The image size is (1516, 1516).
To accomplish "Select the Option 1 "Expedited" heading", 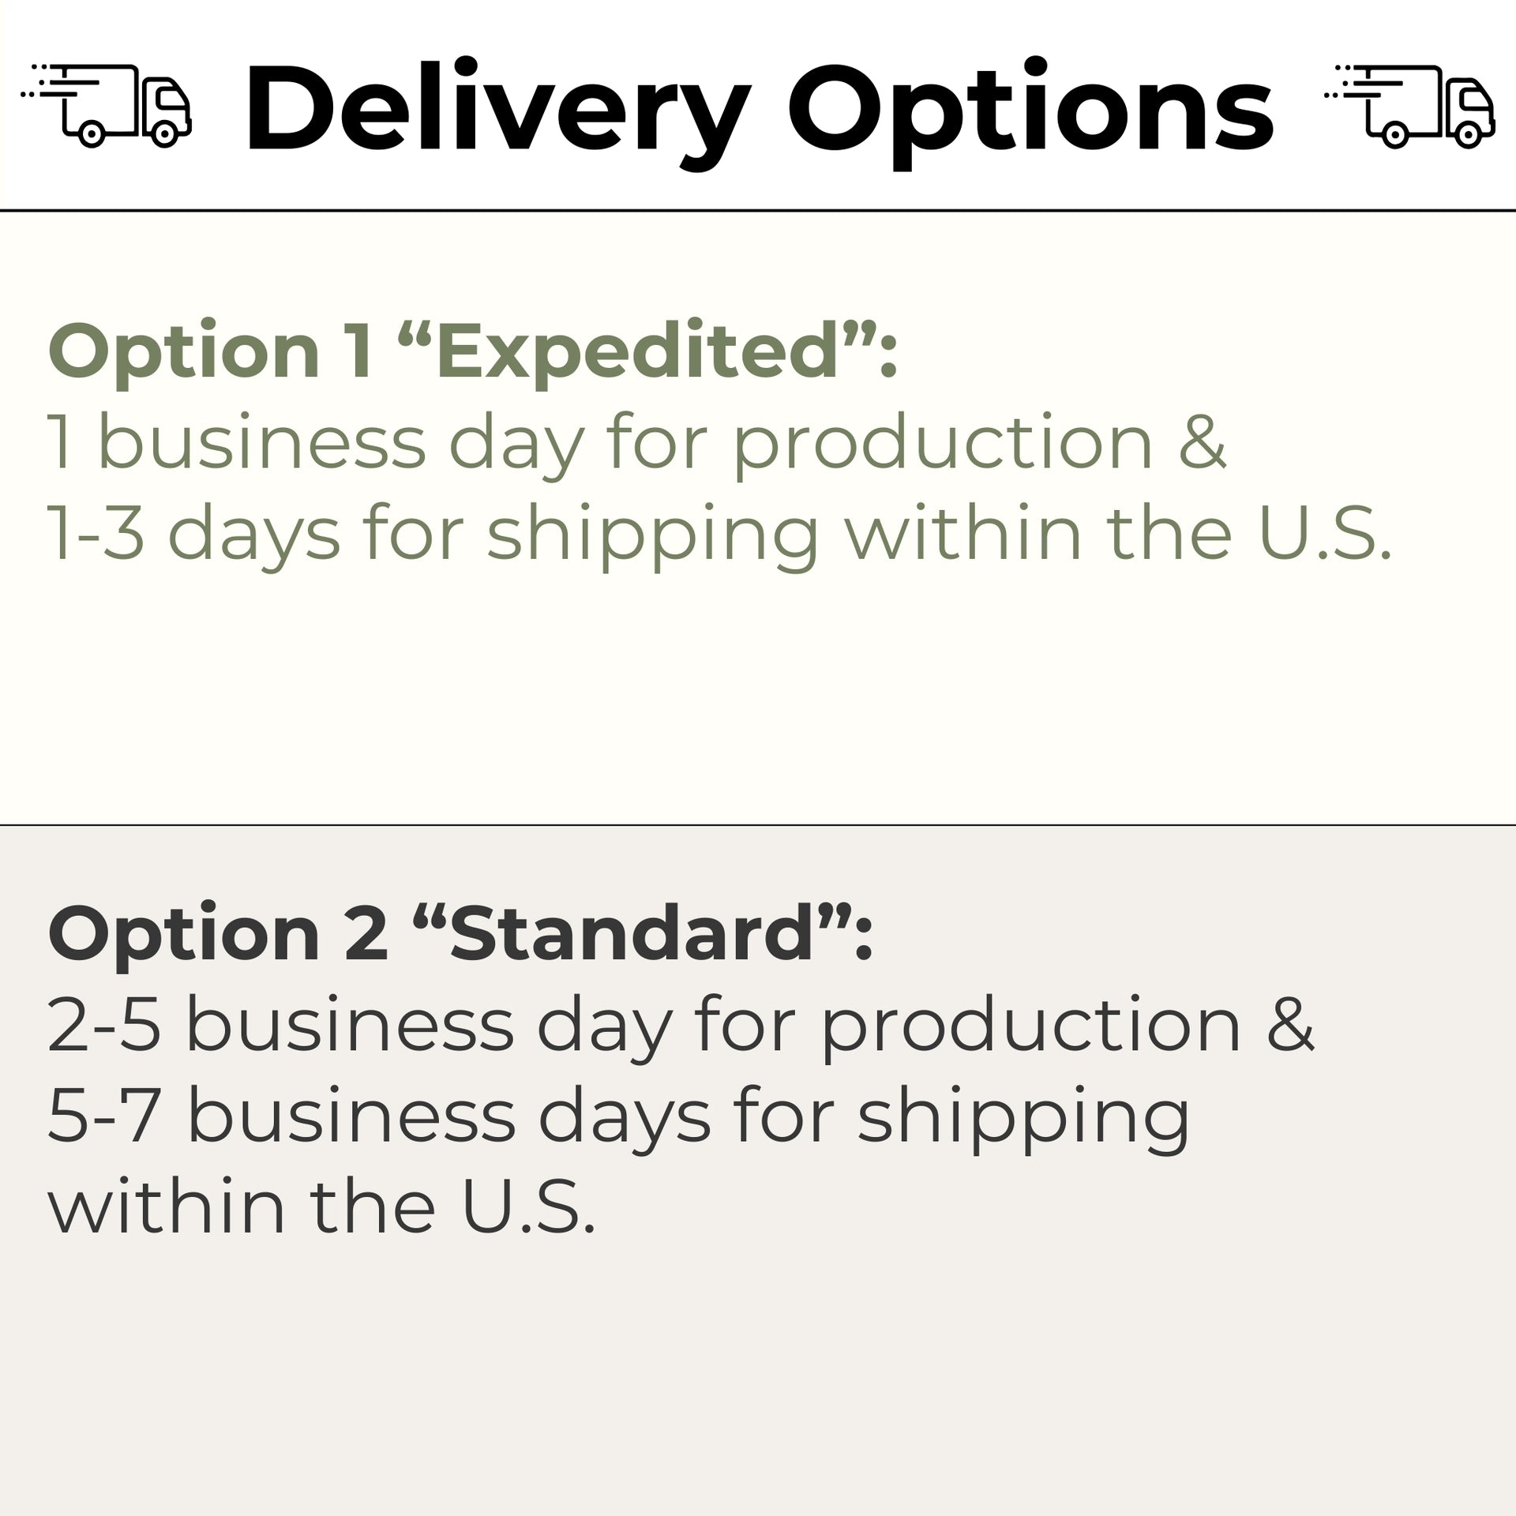I will (x=472, y=351).
